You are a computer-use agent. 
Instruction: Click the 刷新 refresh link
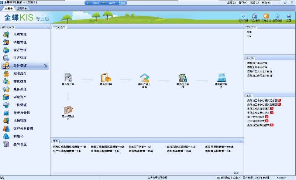click(236, 173)
